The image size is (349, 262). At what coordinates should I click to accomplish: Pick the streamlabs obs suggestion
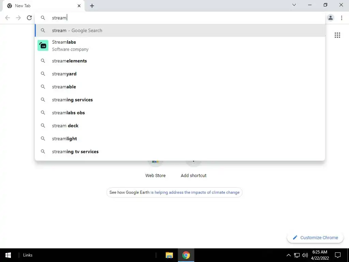point(180,113)
